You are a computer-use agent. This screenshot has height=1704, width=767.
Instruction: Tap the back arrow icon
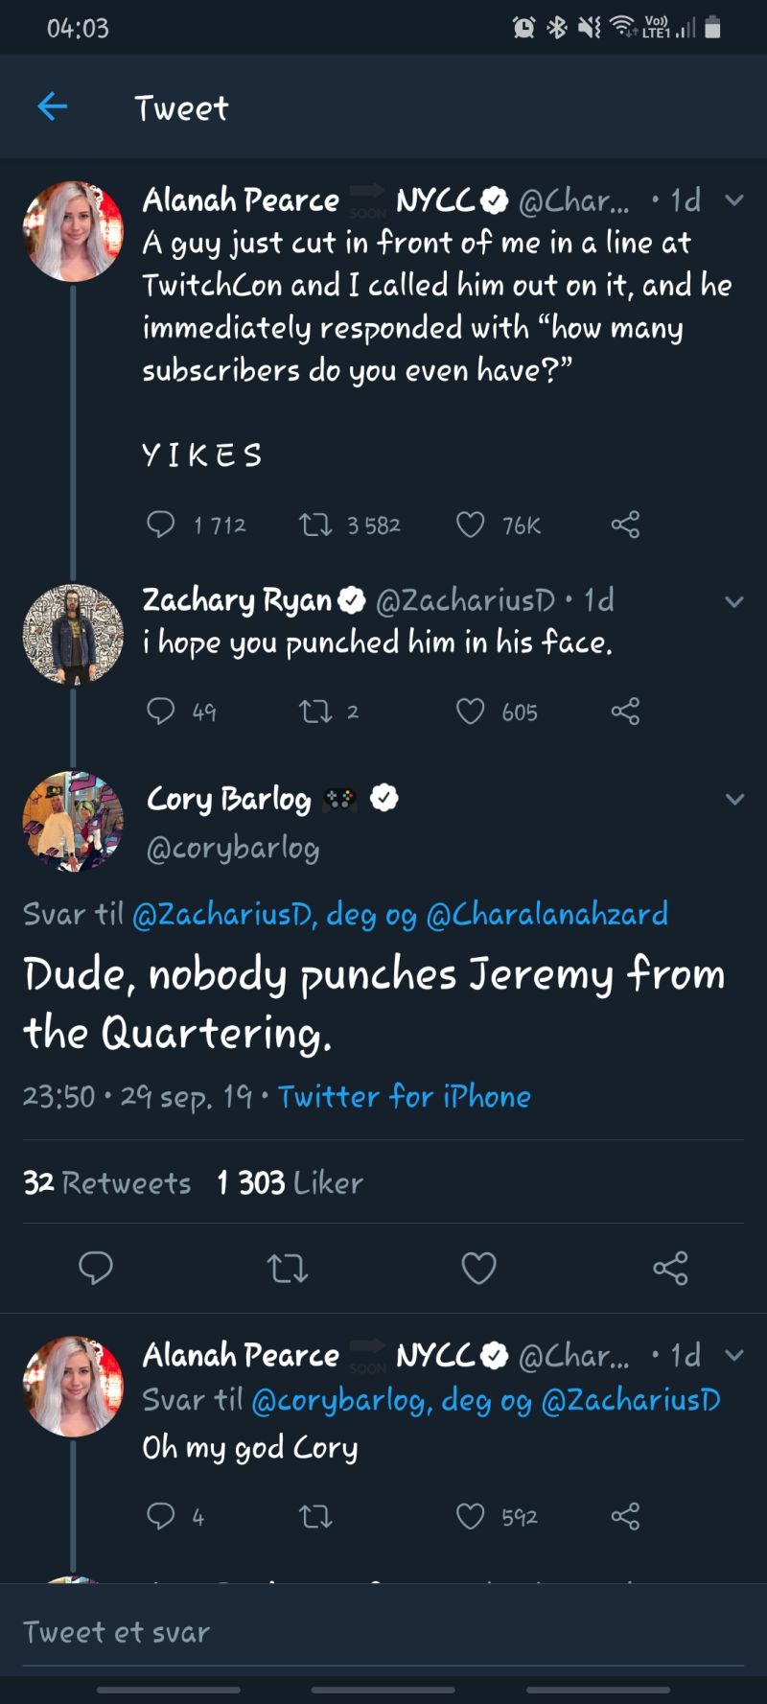tap(53, 106)
